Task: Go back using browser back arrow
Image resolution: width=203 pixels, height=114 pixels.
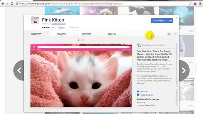Action: 3,3
